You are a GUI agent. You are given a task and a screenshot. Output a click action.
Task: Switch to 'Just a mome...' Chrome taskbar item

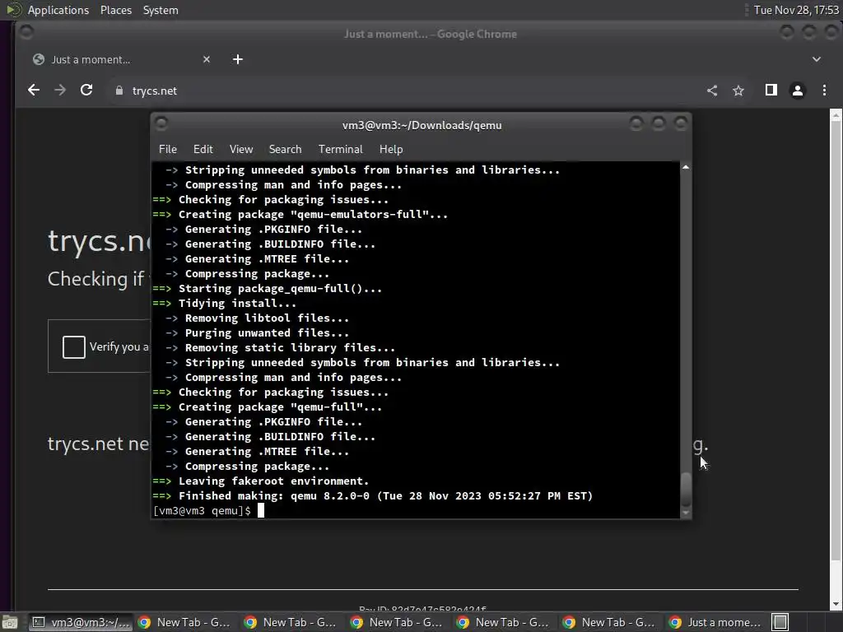[x=715, y=622]
